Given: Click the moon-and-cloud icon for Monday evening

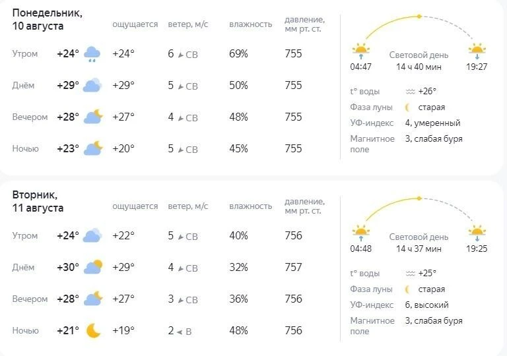Looking at the screenshot, I should [x=93, y=117].
